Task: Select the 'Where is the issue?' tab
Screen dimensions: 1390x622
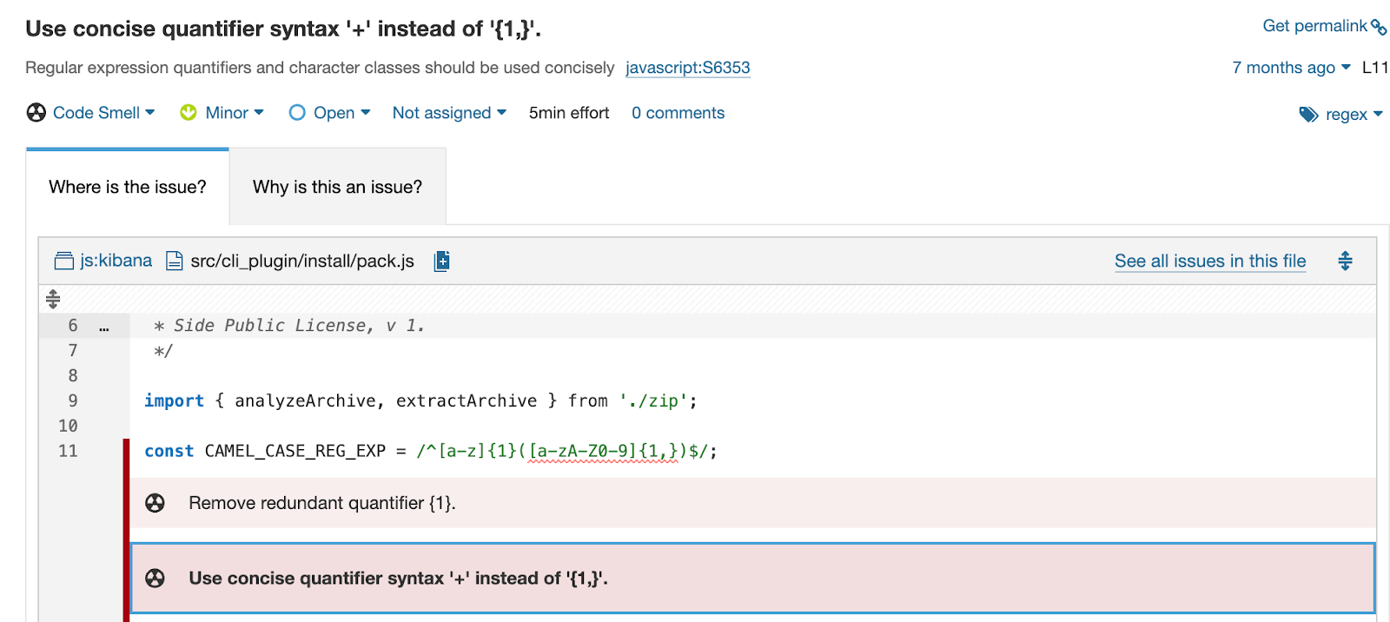Action: 128,187
